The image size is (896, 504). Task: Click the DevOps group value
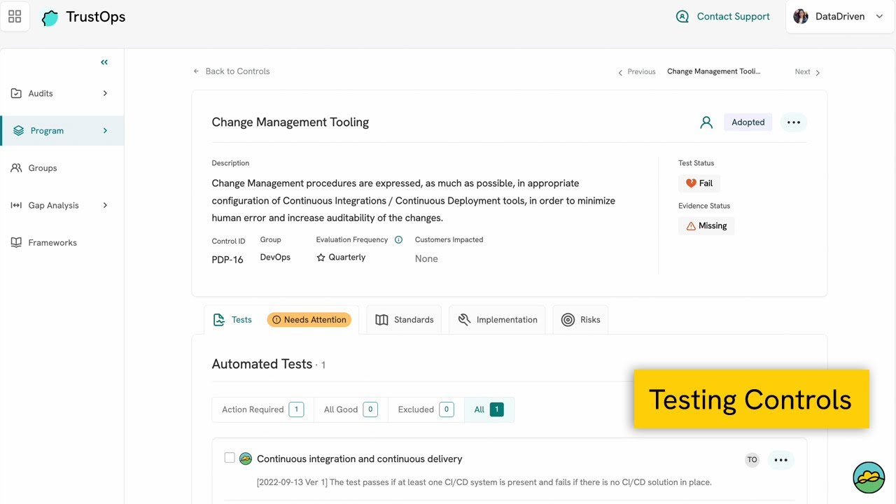275,258
